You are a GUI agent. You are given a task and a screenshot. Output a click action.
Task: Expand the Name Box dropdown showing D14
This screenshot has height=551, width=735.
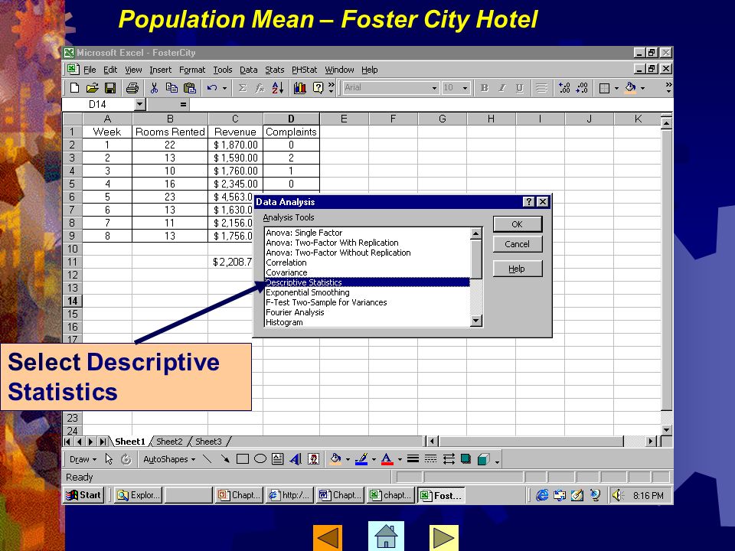[x=139, y=104]
